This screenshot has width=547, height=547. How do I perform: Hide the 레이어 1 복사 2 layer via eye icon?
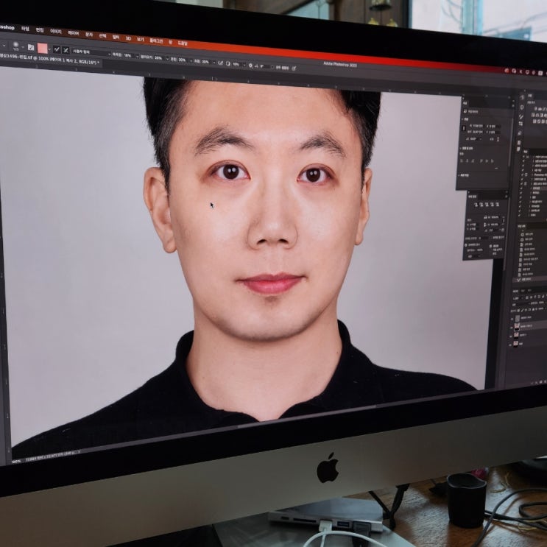pos(512,328)
